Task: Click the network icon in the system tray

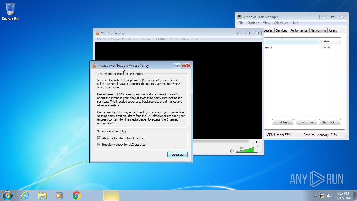Action: click(322, 196)
